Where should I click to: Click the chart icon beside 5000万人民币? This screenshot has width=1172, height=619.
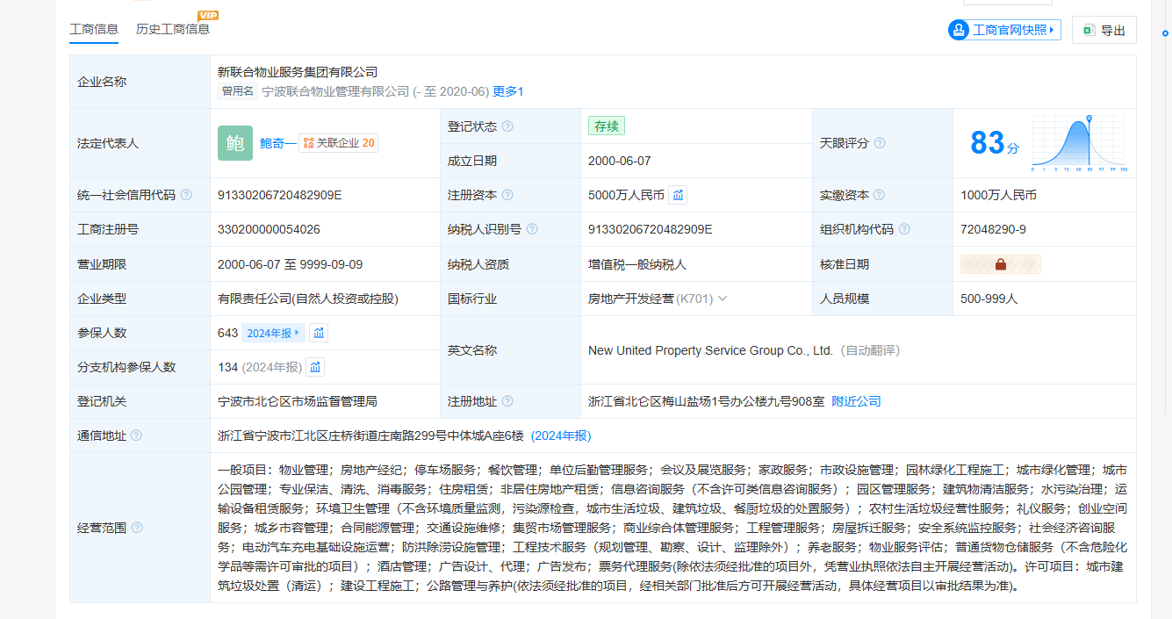pyautogui.click(x=678, y=195)
